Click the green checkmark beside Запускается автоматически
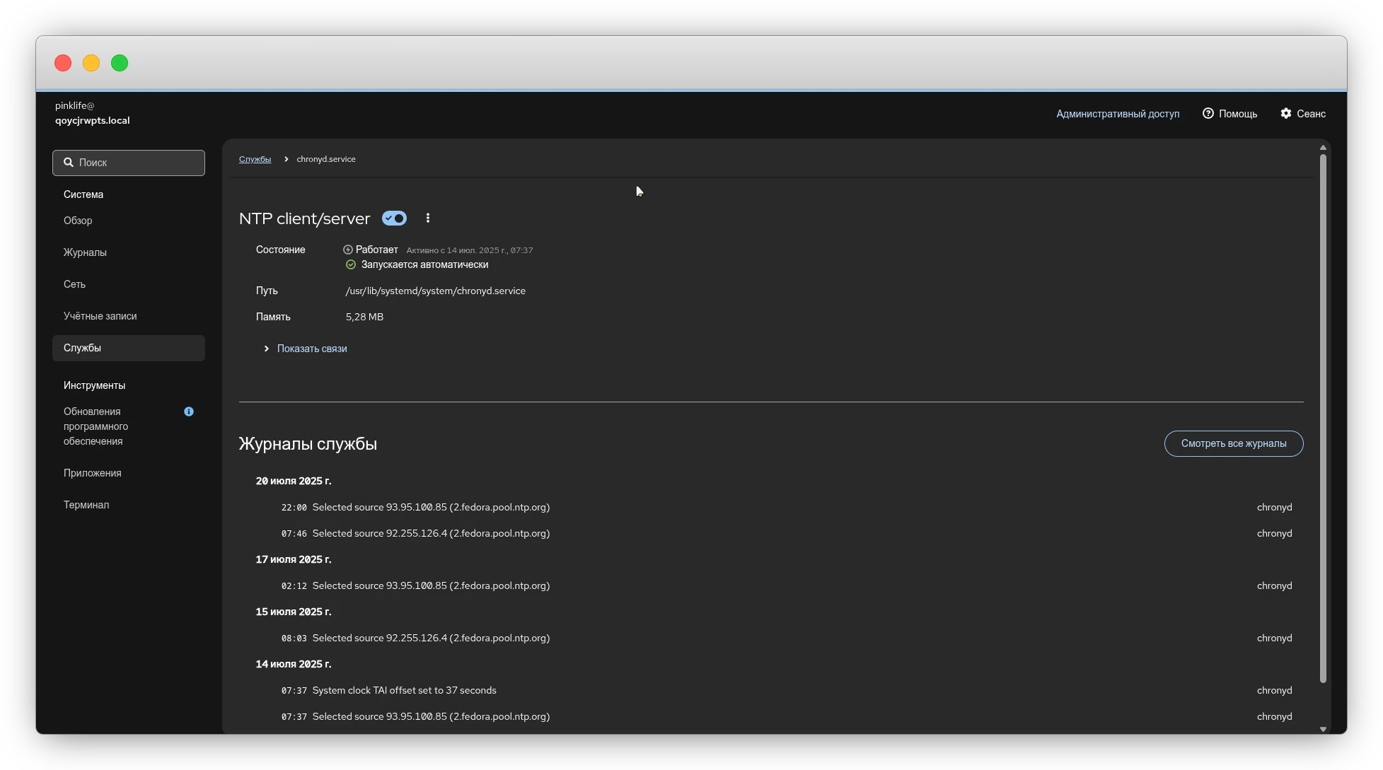This screenshot has height=770, width=1383. (351, 264)
